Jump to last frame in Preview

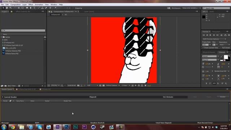pyautogui.click(x=217, y=35)
